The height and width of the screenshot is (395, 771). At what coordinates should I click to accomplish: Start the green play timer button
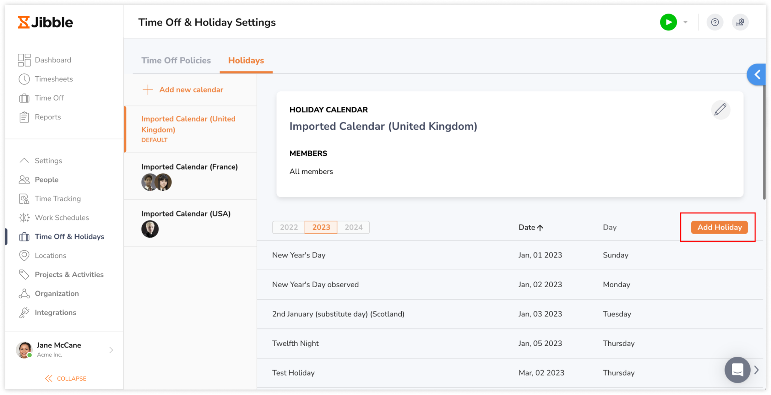668,22
